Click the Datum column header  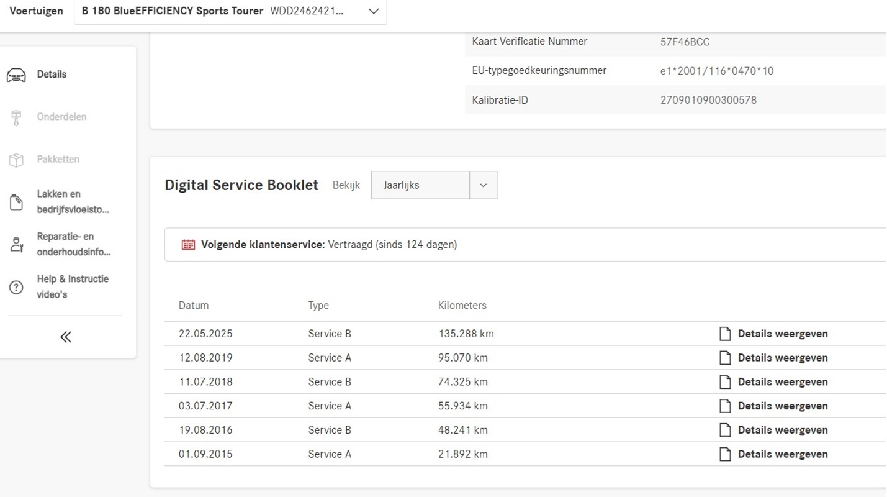[x=194, y=306]
